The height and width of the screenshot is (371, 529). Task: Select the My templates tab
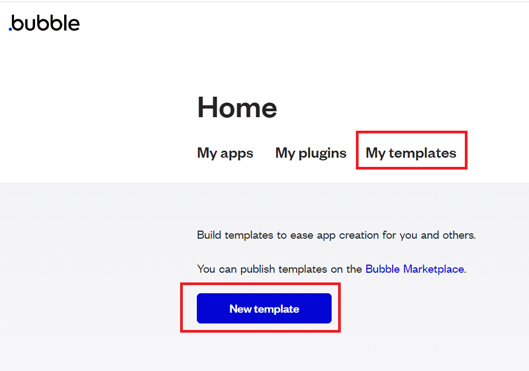[411, 153]
